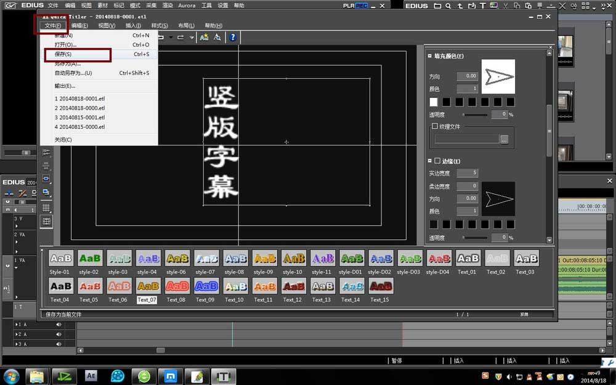The height and width of the screenshot is (385, 616).
Task: Enable the texture file checkbox
Action: pyautogui.click(x=434, y=126)
